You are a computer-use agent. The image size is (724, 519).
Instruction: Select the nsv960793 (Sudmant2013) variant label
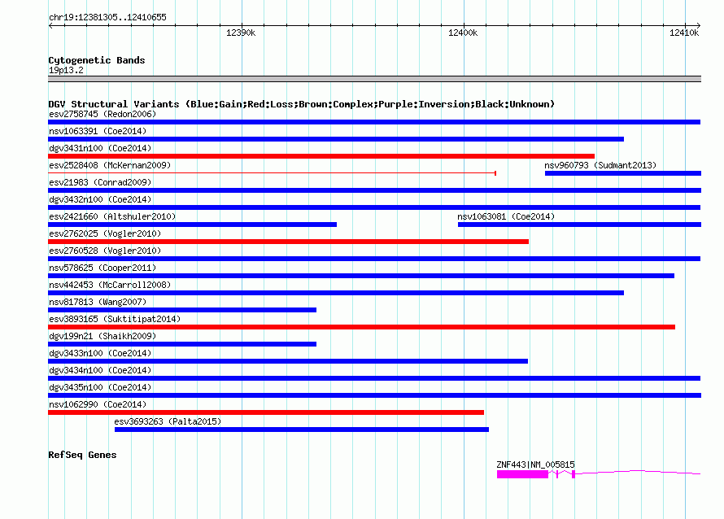click(x=600, y=165)
